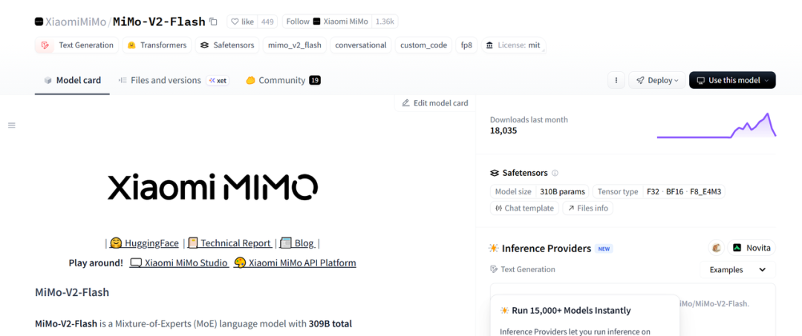
Task: Open the Chat template viewer
Action: pos(524,208)
